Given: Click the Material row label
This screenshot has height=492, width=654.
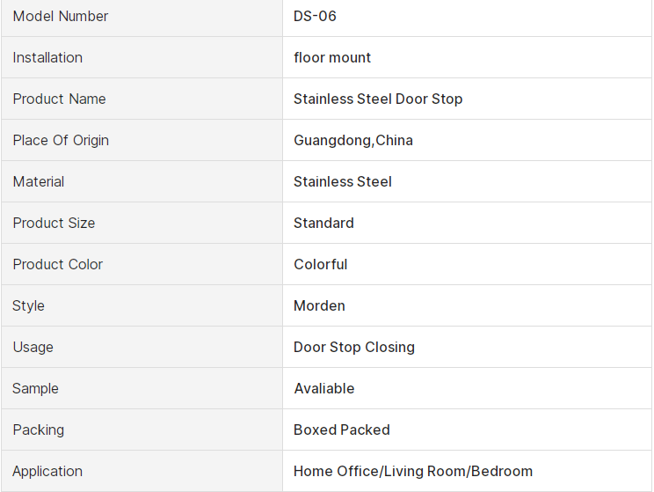Looking at the screenshot, I should [x=39, y=181].
